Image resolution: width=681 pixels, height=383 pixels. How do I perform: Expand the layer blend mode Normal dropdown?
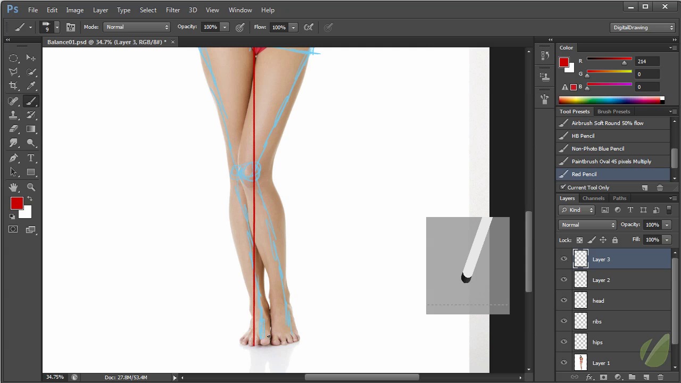(587, 225)
